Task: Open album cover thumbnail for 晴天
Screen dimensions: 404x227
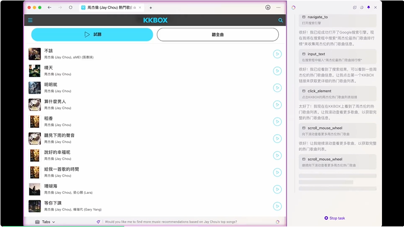Action: 35,71
